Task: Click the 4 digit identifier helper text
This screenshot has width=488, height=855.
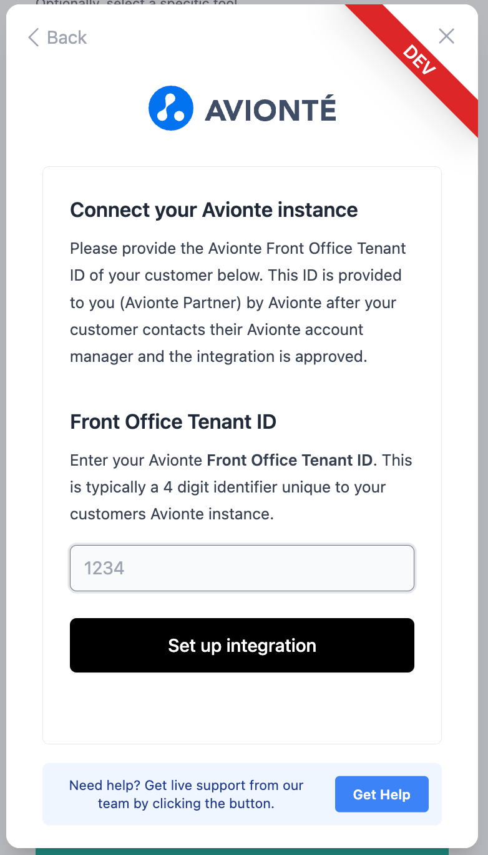Action: click(228, 487)
